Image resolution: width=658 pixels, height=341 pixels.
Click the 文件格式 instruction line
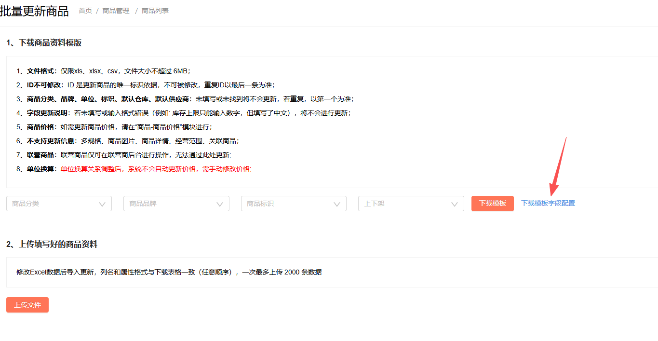(103, 71)
